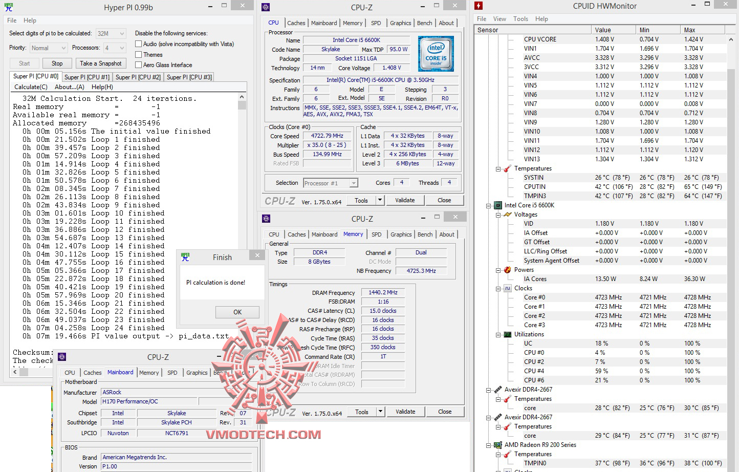Image resolution: width=739 pixels, height=472 pixels.
Task: Open the File menu in Hyper PI
Action: click(x=12, y=20)
